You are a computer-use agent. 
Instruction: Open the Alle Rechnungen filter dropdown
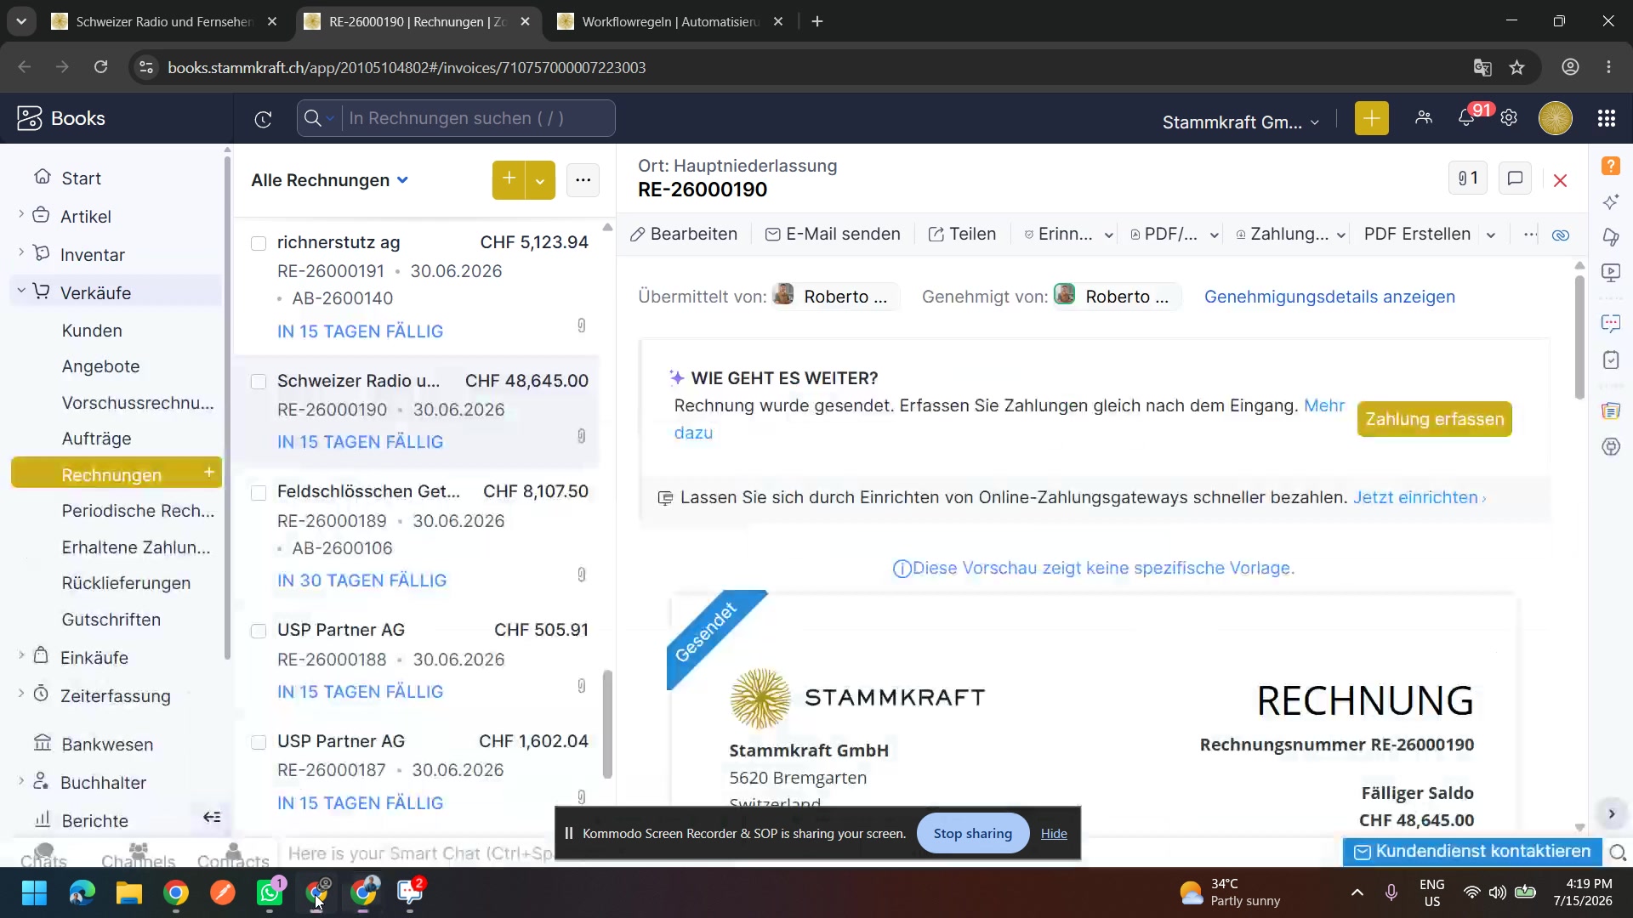pos(330,180)
